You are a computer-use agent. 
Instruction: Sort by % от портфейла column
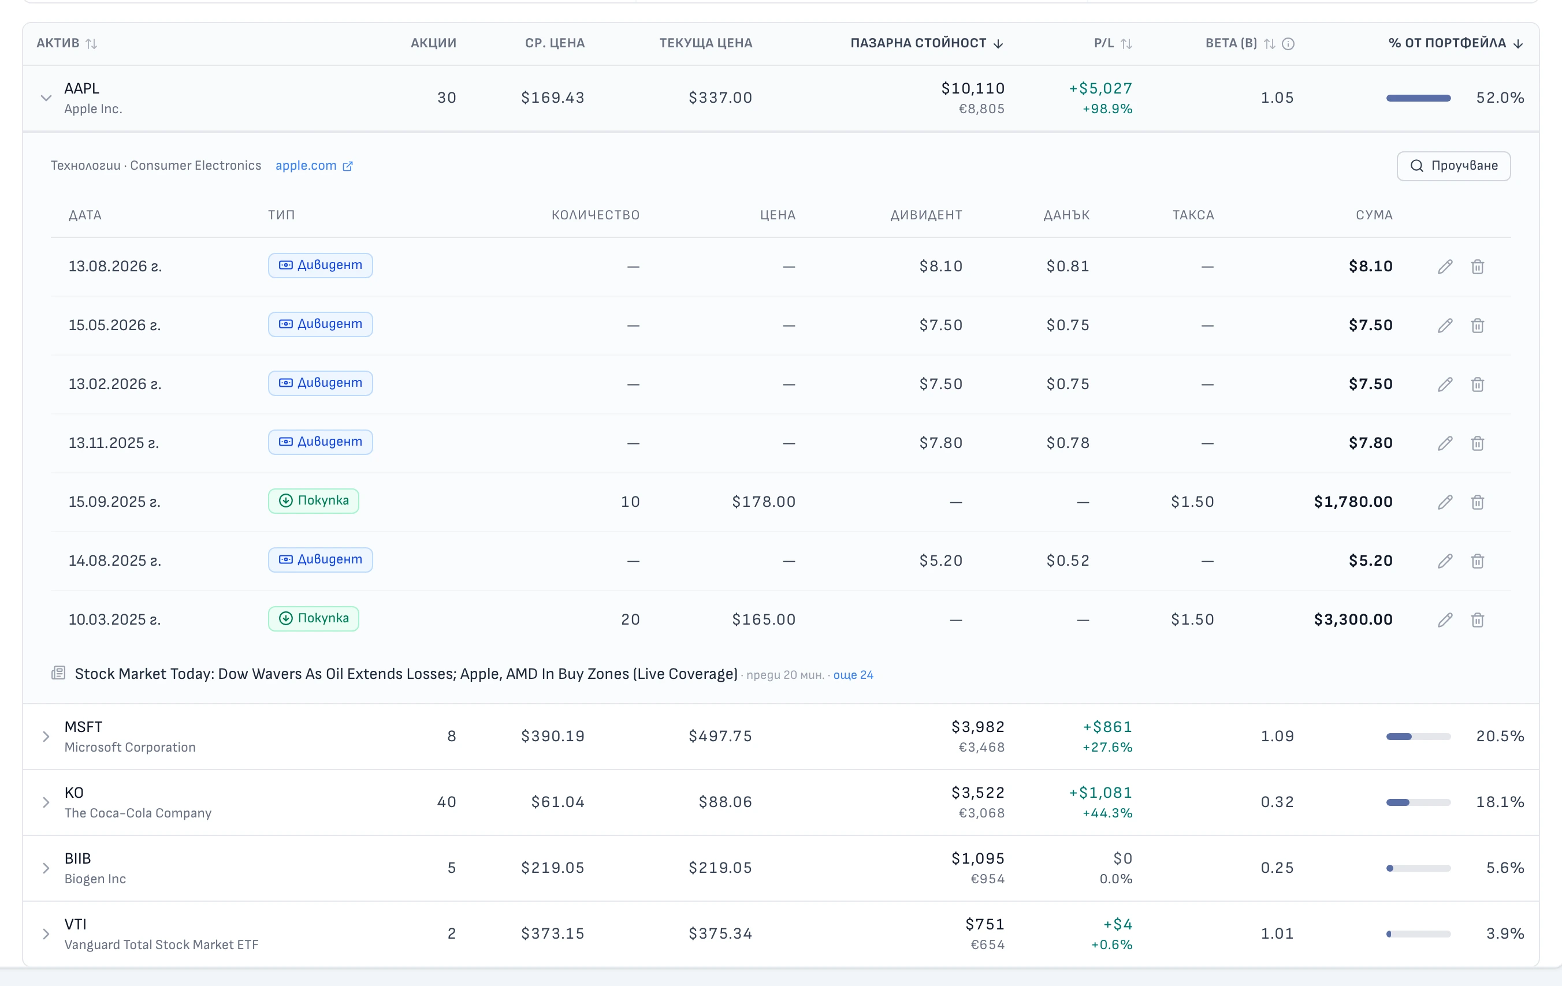(x=1456, y=43)
